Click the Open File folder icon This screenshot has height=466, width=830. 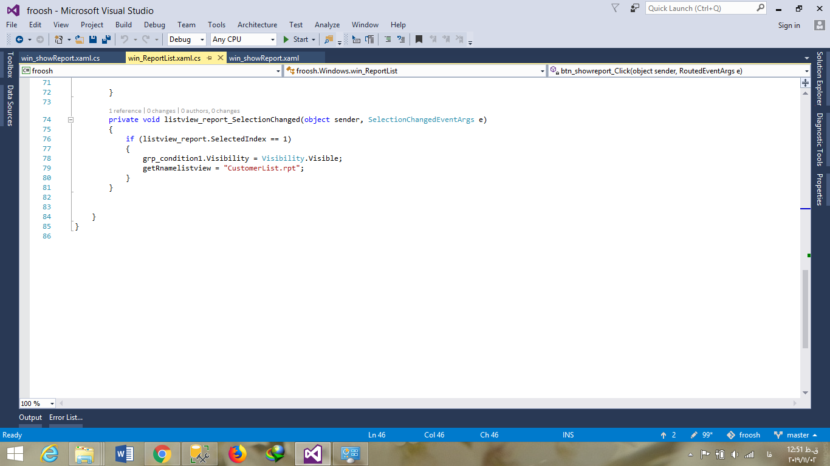(x=79, y=39)
